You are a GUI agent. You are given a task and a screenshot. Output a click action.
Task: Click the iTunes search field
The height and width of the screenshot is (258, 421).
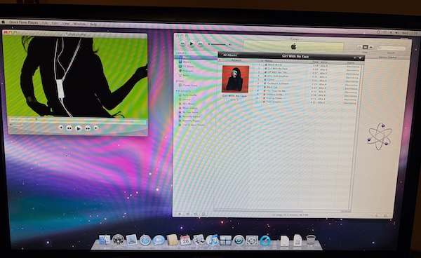point(392,48)
